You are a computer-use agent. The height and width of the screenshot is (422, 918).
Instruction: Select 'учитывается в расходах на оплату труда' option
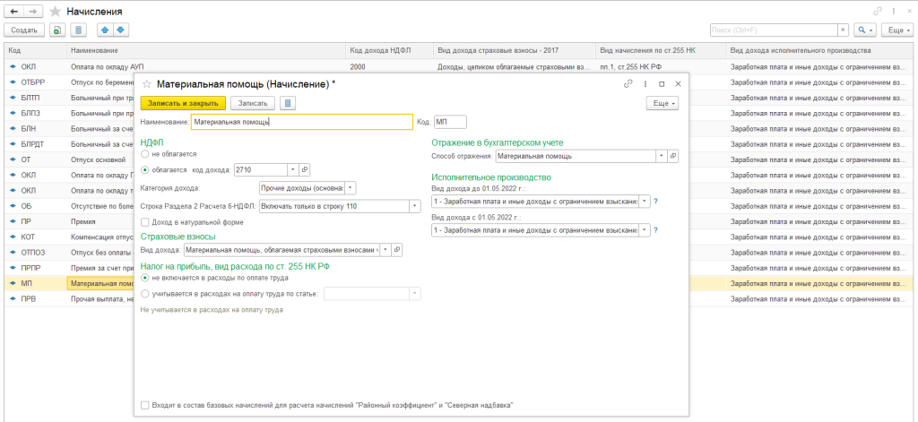[145, 293]
